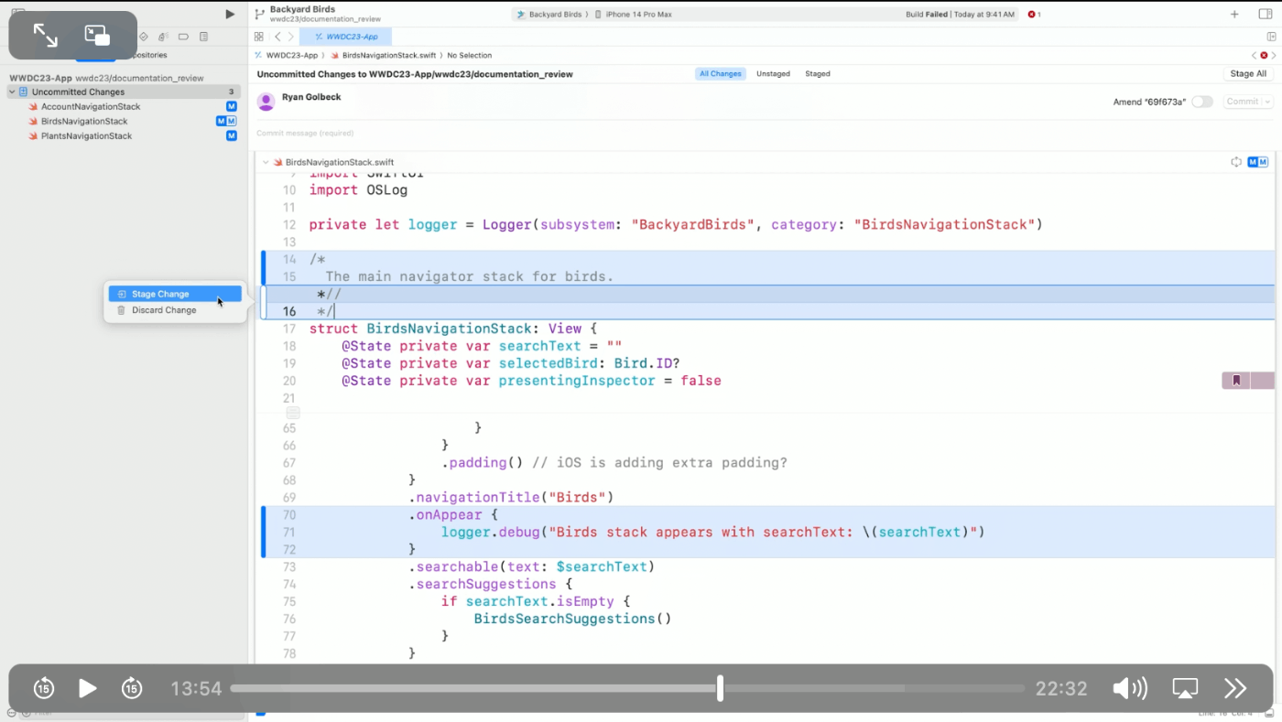This screenshot has height=722, width=1282.
Task: Jump to next issue arrow
Action: coord(1274,56)
